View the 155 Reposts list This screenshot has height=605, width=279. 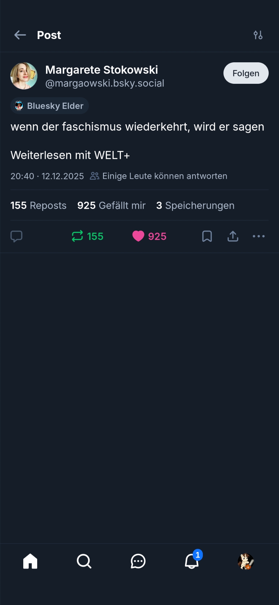[x=38, y=206]
